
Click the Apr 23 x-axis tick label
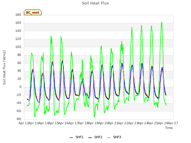pos(133,123)
